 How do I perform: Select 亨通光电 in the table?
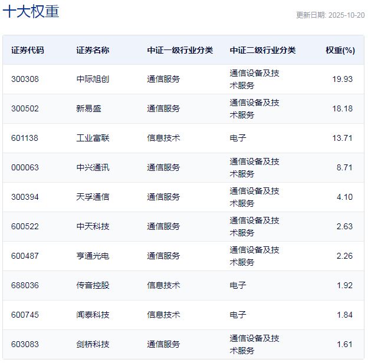(93, 256)
